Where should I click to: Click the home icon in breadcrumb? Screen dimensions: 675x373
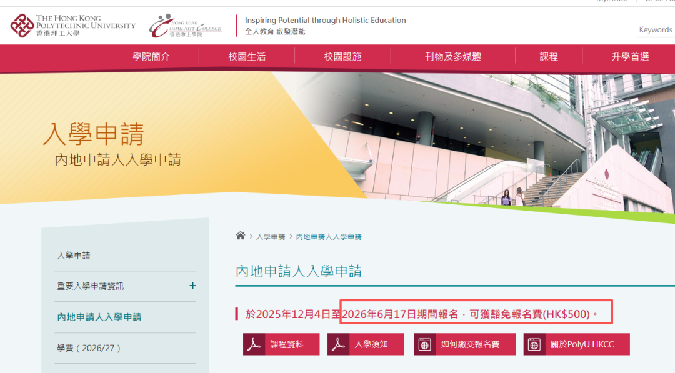241,236
